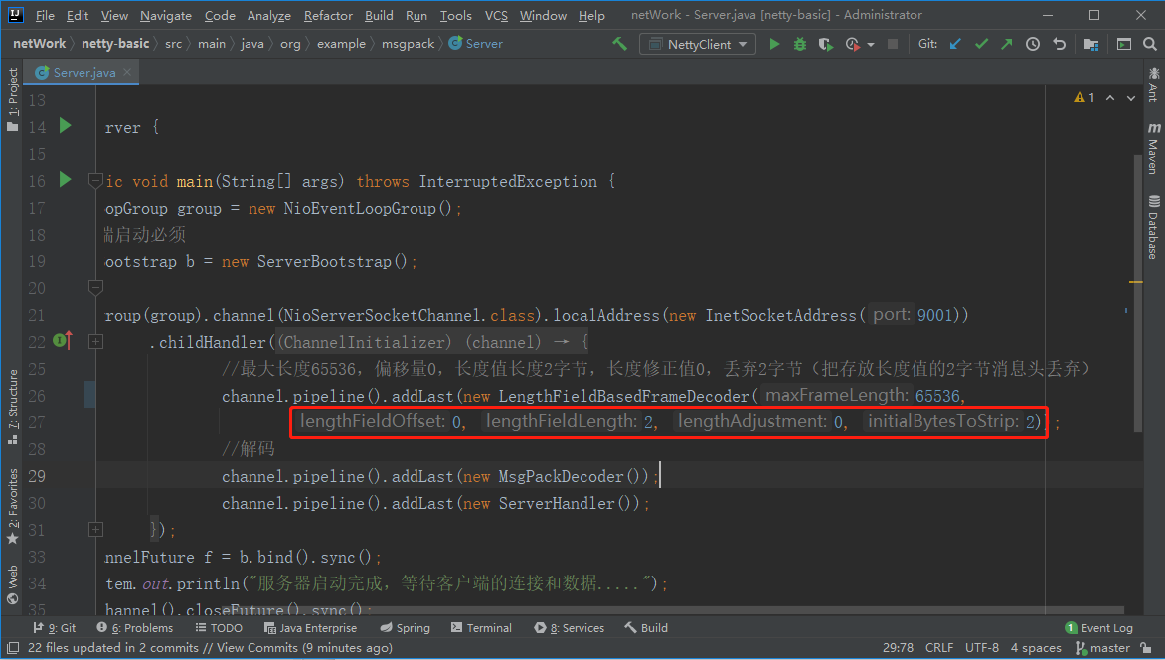
Task: Click the run gutter arrow on line 14
Action: [66, 125]
